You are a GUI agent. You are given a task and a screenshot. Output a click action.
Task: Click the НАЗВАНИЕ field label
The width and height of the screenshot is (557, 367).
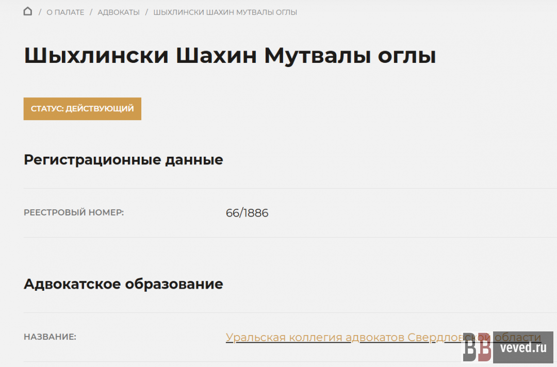[50, 337]
